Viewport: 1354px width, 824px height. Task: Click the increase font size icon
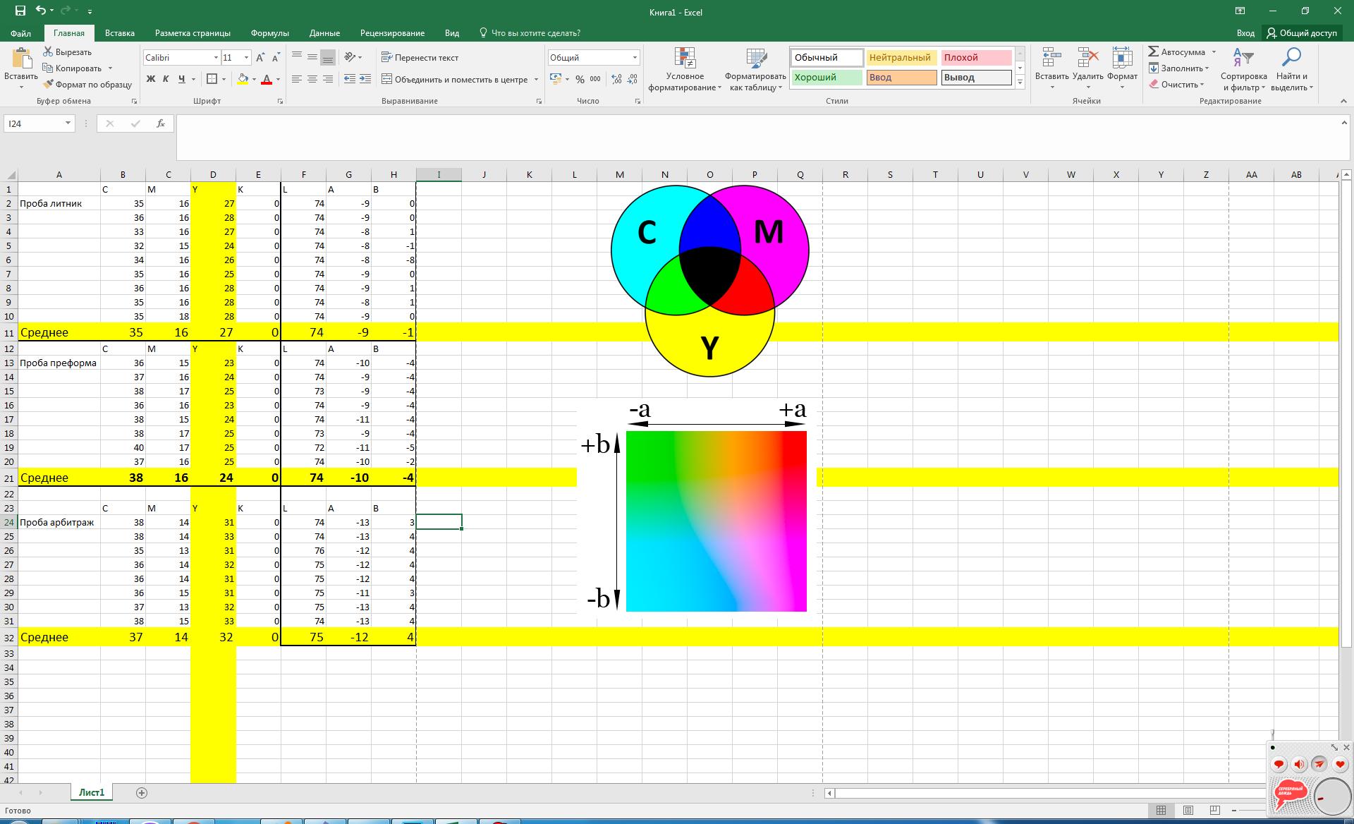[x=260, y=58]
